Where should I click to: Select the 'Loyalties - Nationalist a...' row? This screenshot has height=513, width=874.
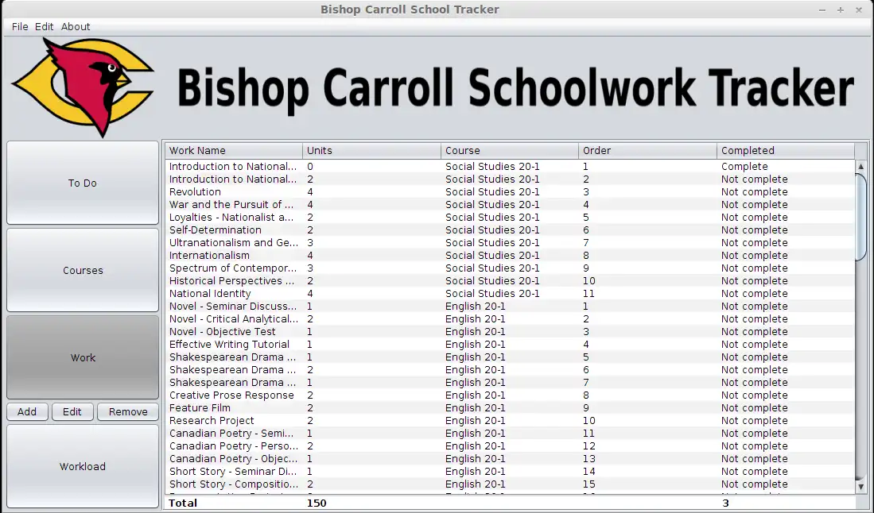[x=510, y=218]
